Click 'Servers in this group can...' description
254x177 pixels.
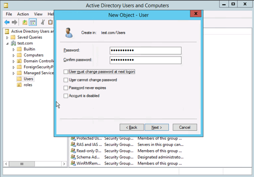[160, 145]
